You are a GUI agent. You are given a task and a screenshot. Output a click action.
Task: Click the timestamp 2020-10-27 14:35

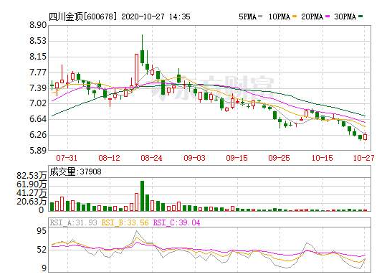tap(156, 17)
